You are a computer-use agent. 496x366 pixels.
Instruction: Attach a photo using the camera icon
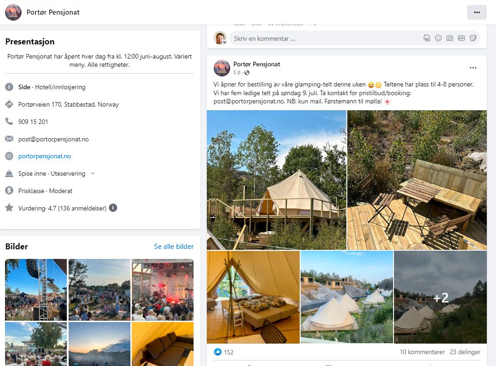[450, 38]
